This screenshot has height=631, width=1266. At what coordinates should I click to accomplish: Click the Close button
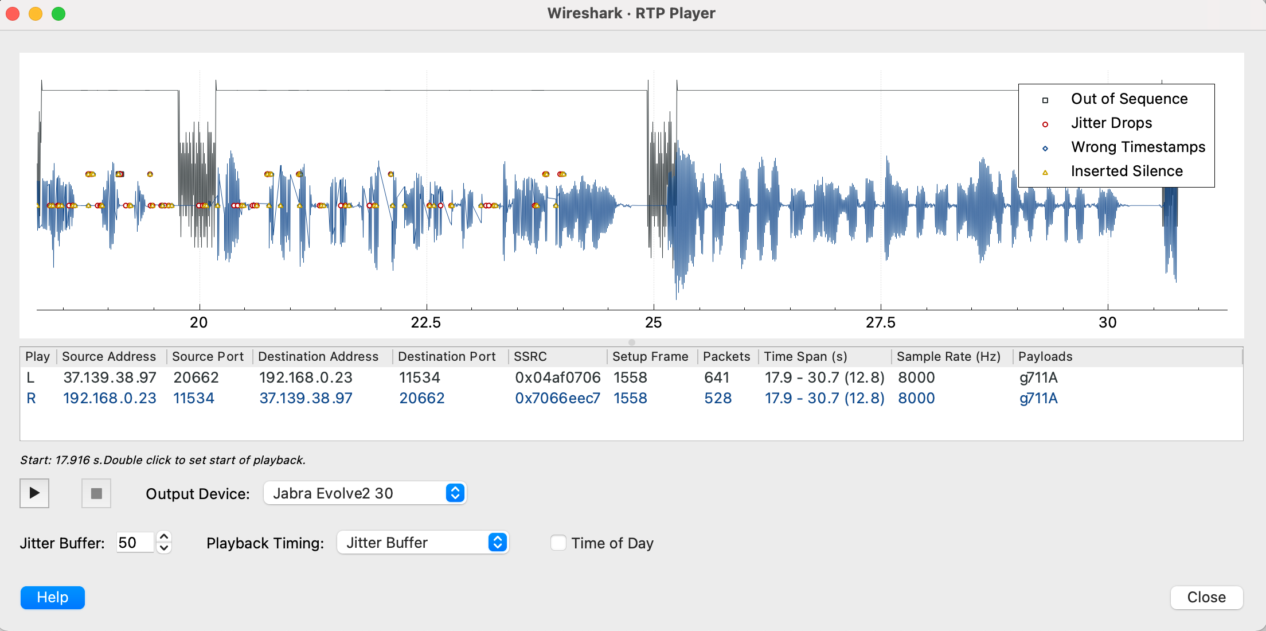(x=1206, y=598)
